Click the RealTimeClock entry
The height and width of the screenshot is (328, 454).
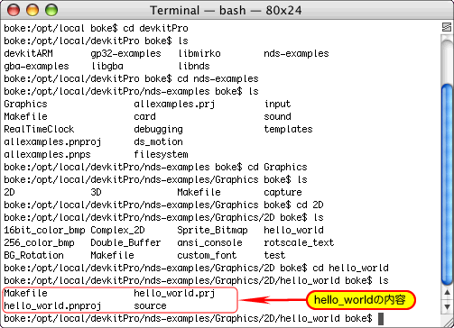click(39, 129)
